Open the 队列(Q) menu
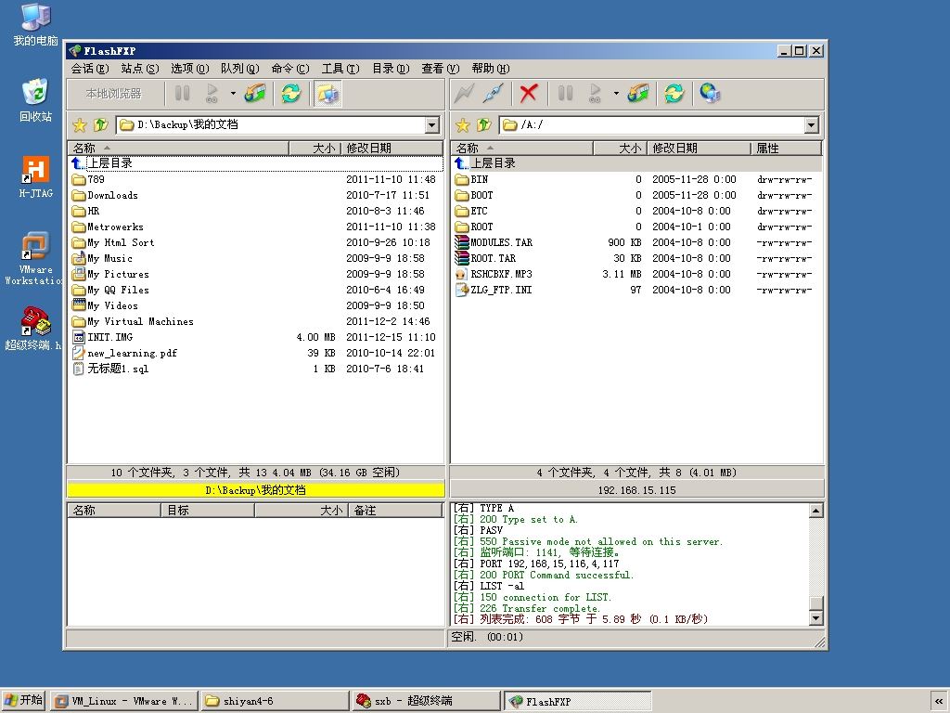 tap(239, 69)
